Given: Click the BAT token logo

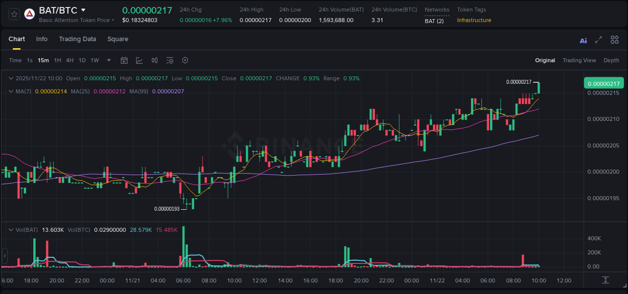Looking at the screenshot, I should [30, 14].
